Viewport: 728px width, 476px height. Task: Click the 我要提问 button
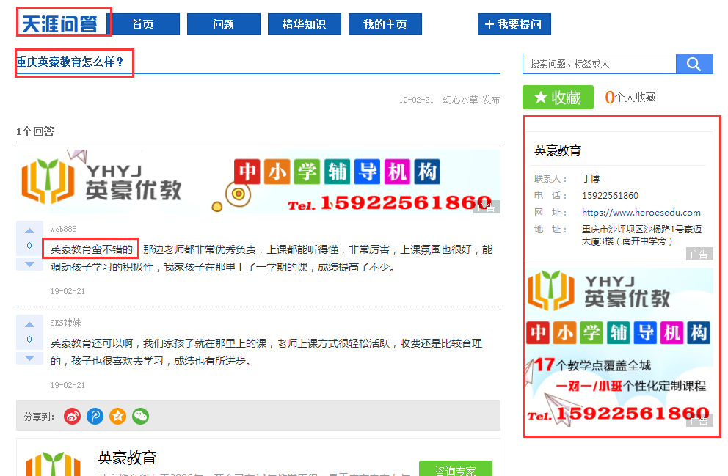point(514,24)
